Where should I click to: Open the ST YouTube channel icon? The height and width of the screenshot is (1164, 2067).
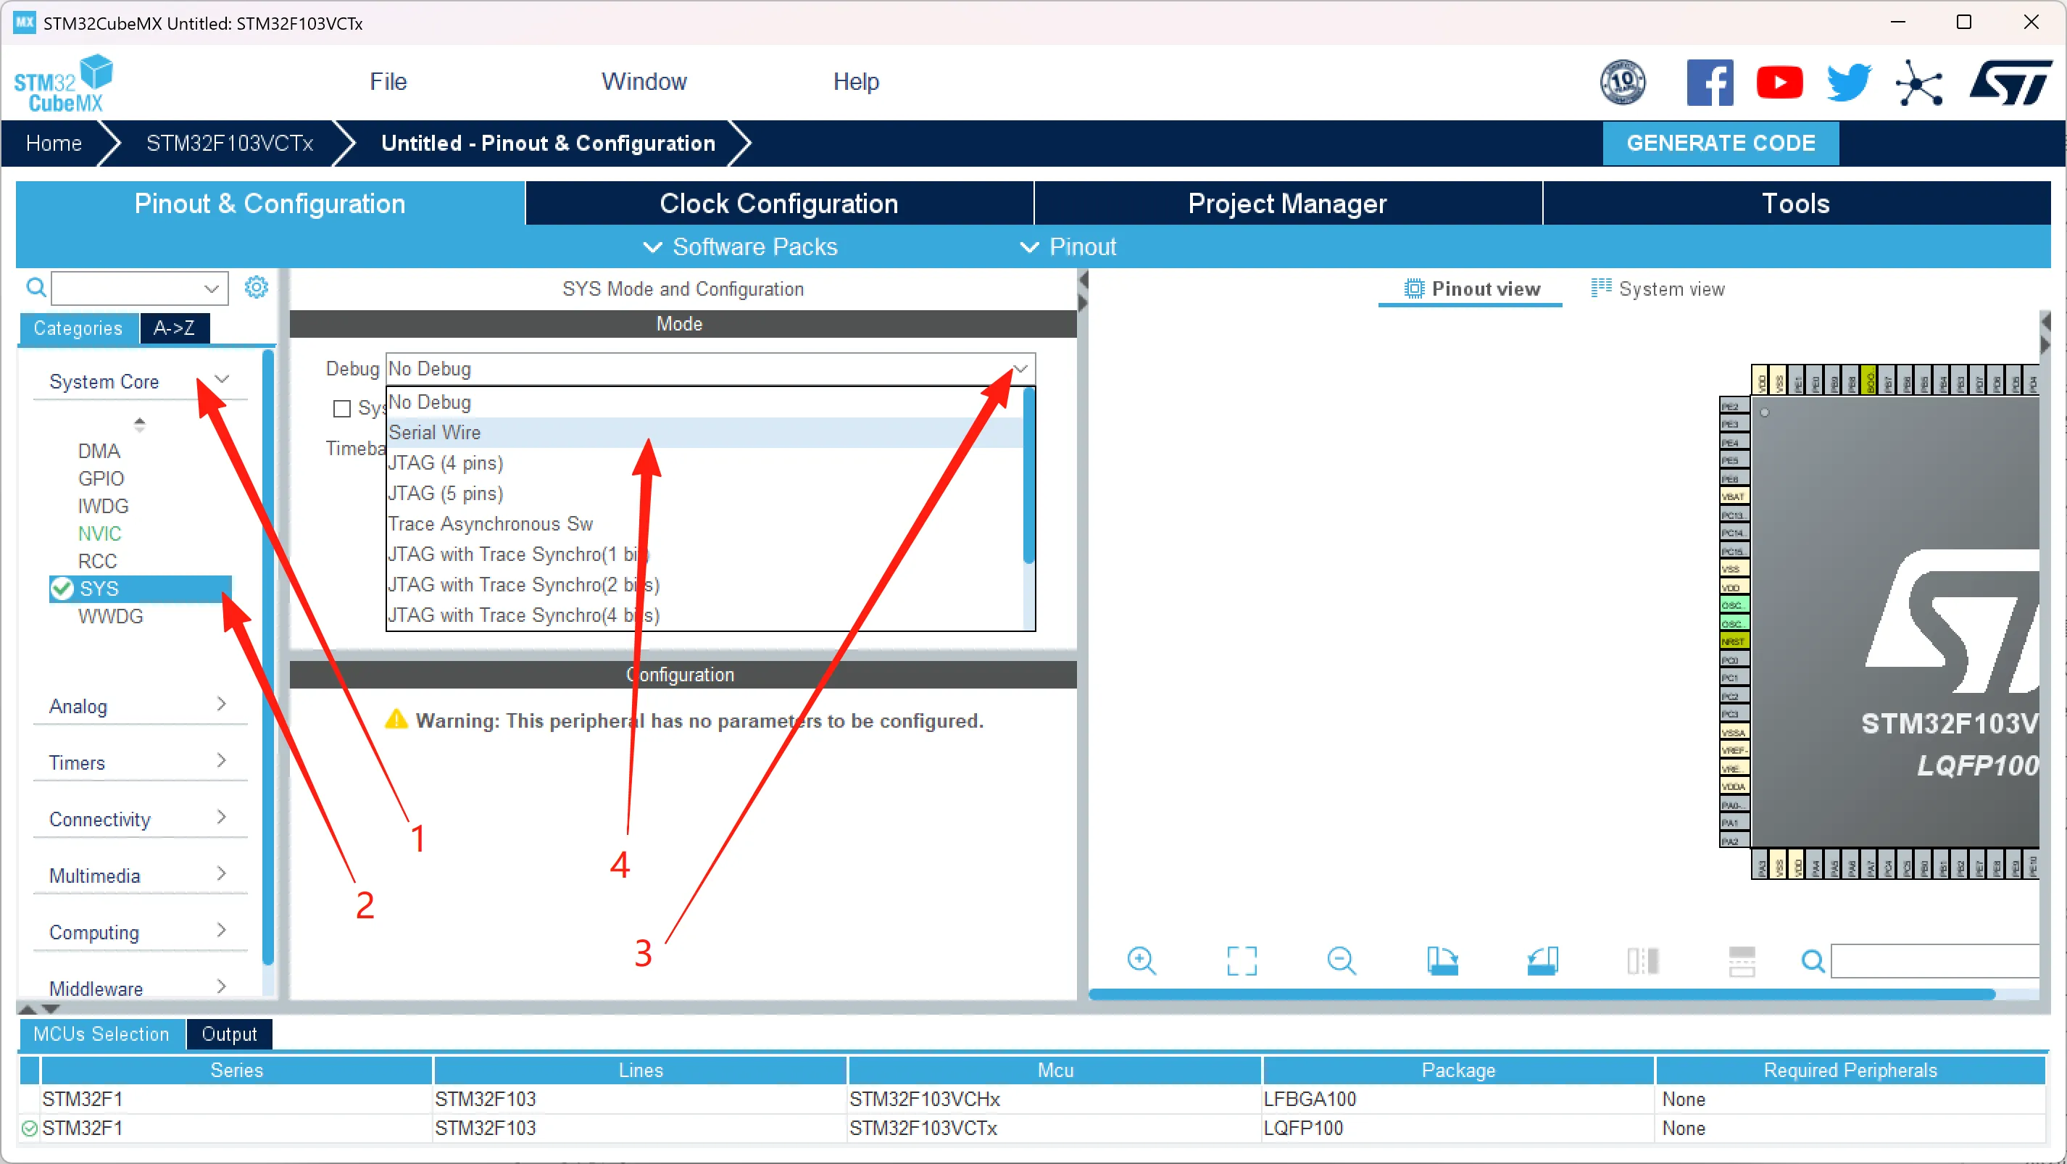coord(1779,82)
